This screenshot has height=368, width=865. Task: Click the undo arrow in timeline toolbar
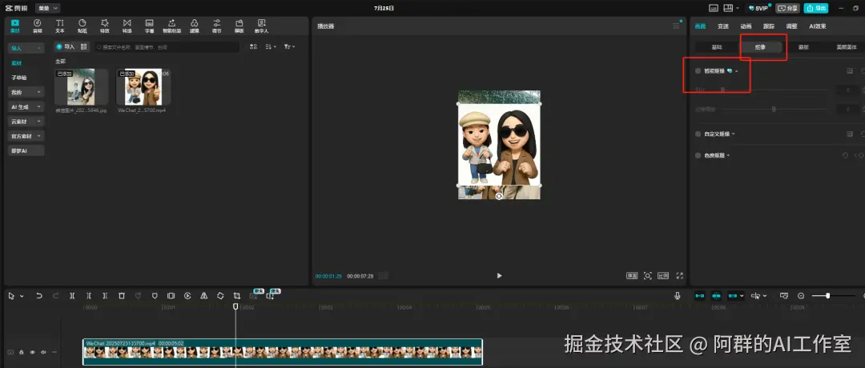click(39, 296)
